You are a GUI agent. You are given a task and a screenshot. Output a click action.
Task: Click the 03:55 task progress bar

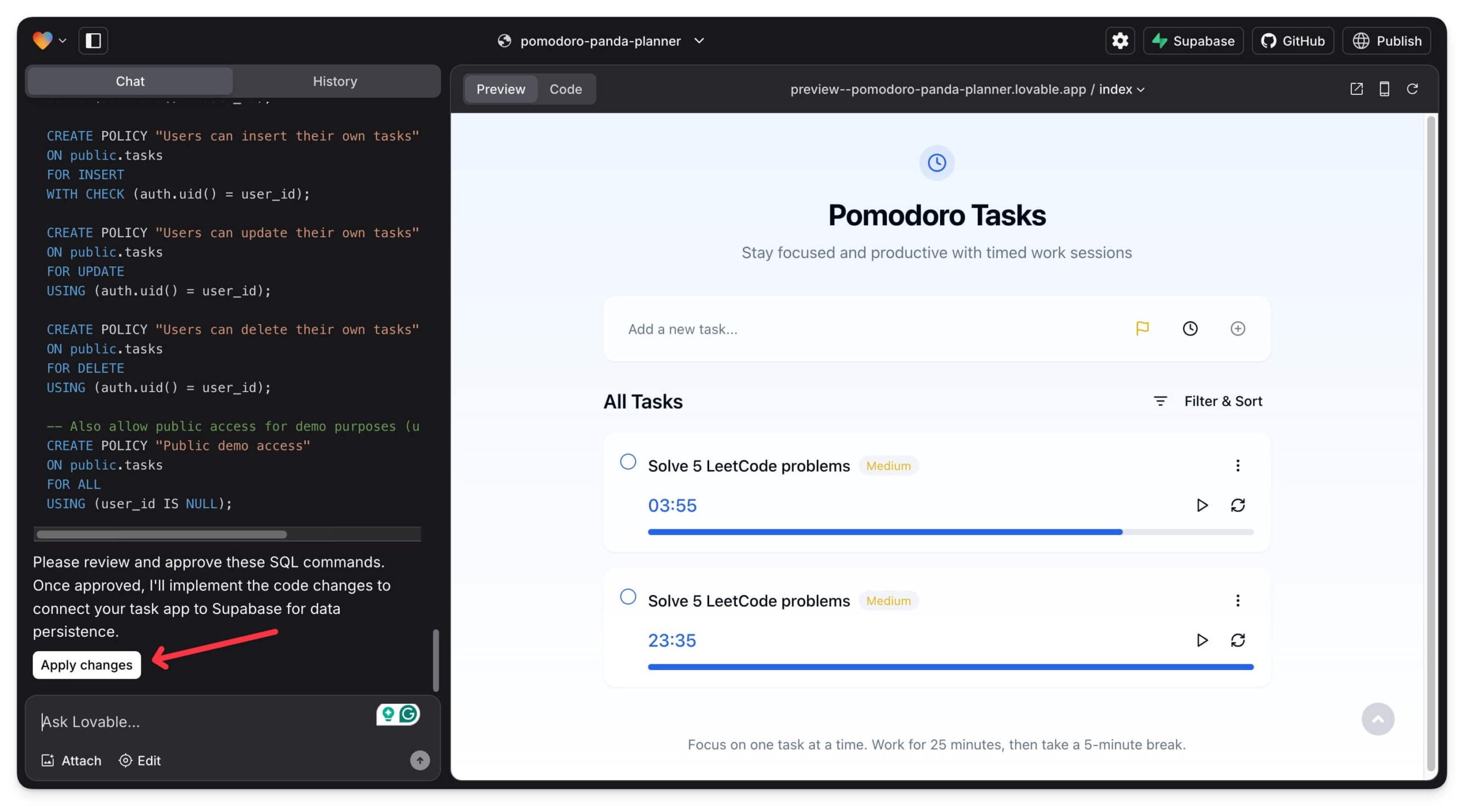click(950, 532)
